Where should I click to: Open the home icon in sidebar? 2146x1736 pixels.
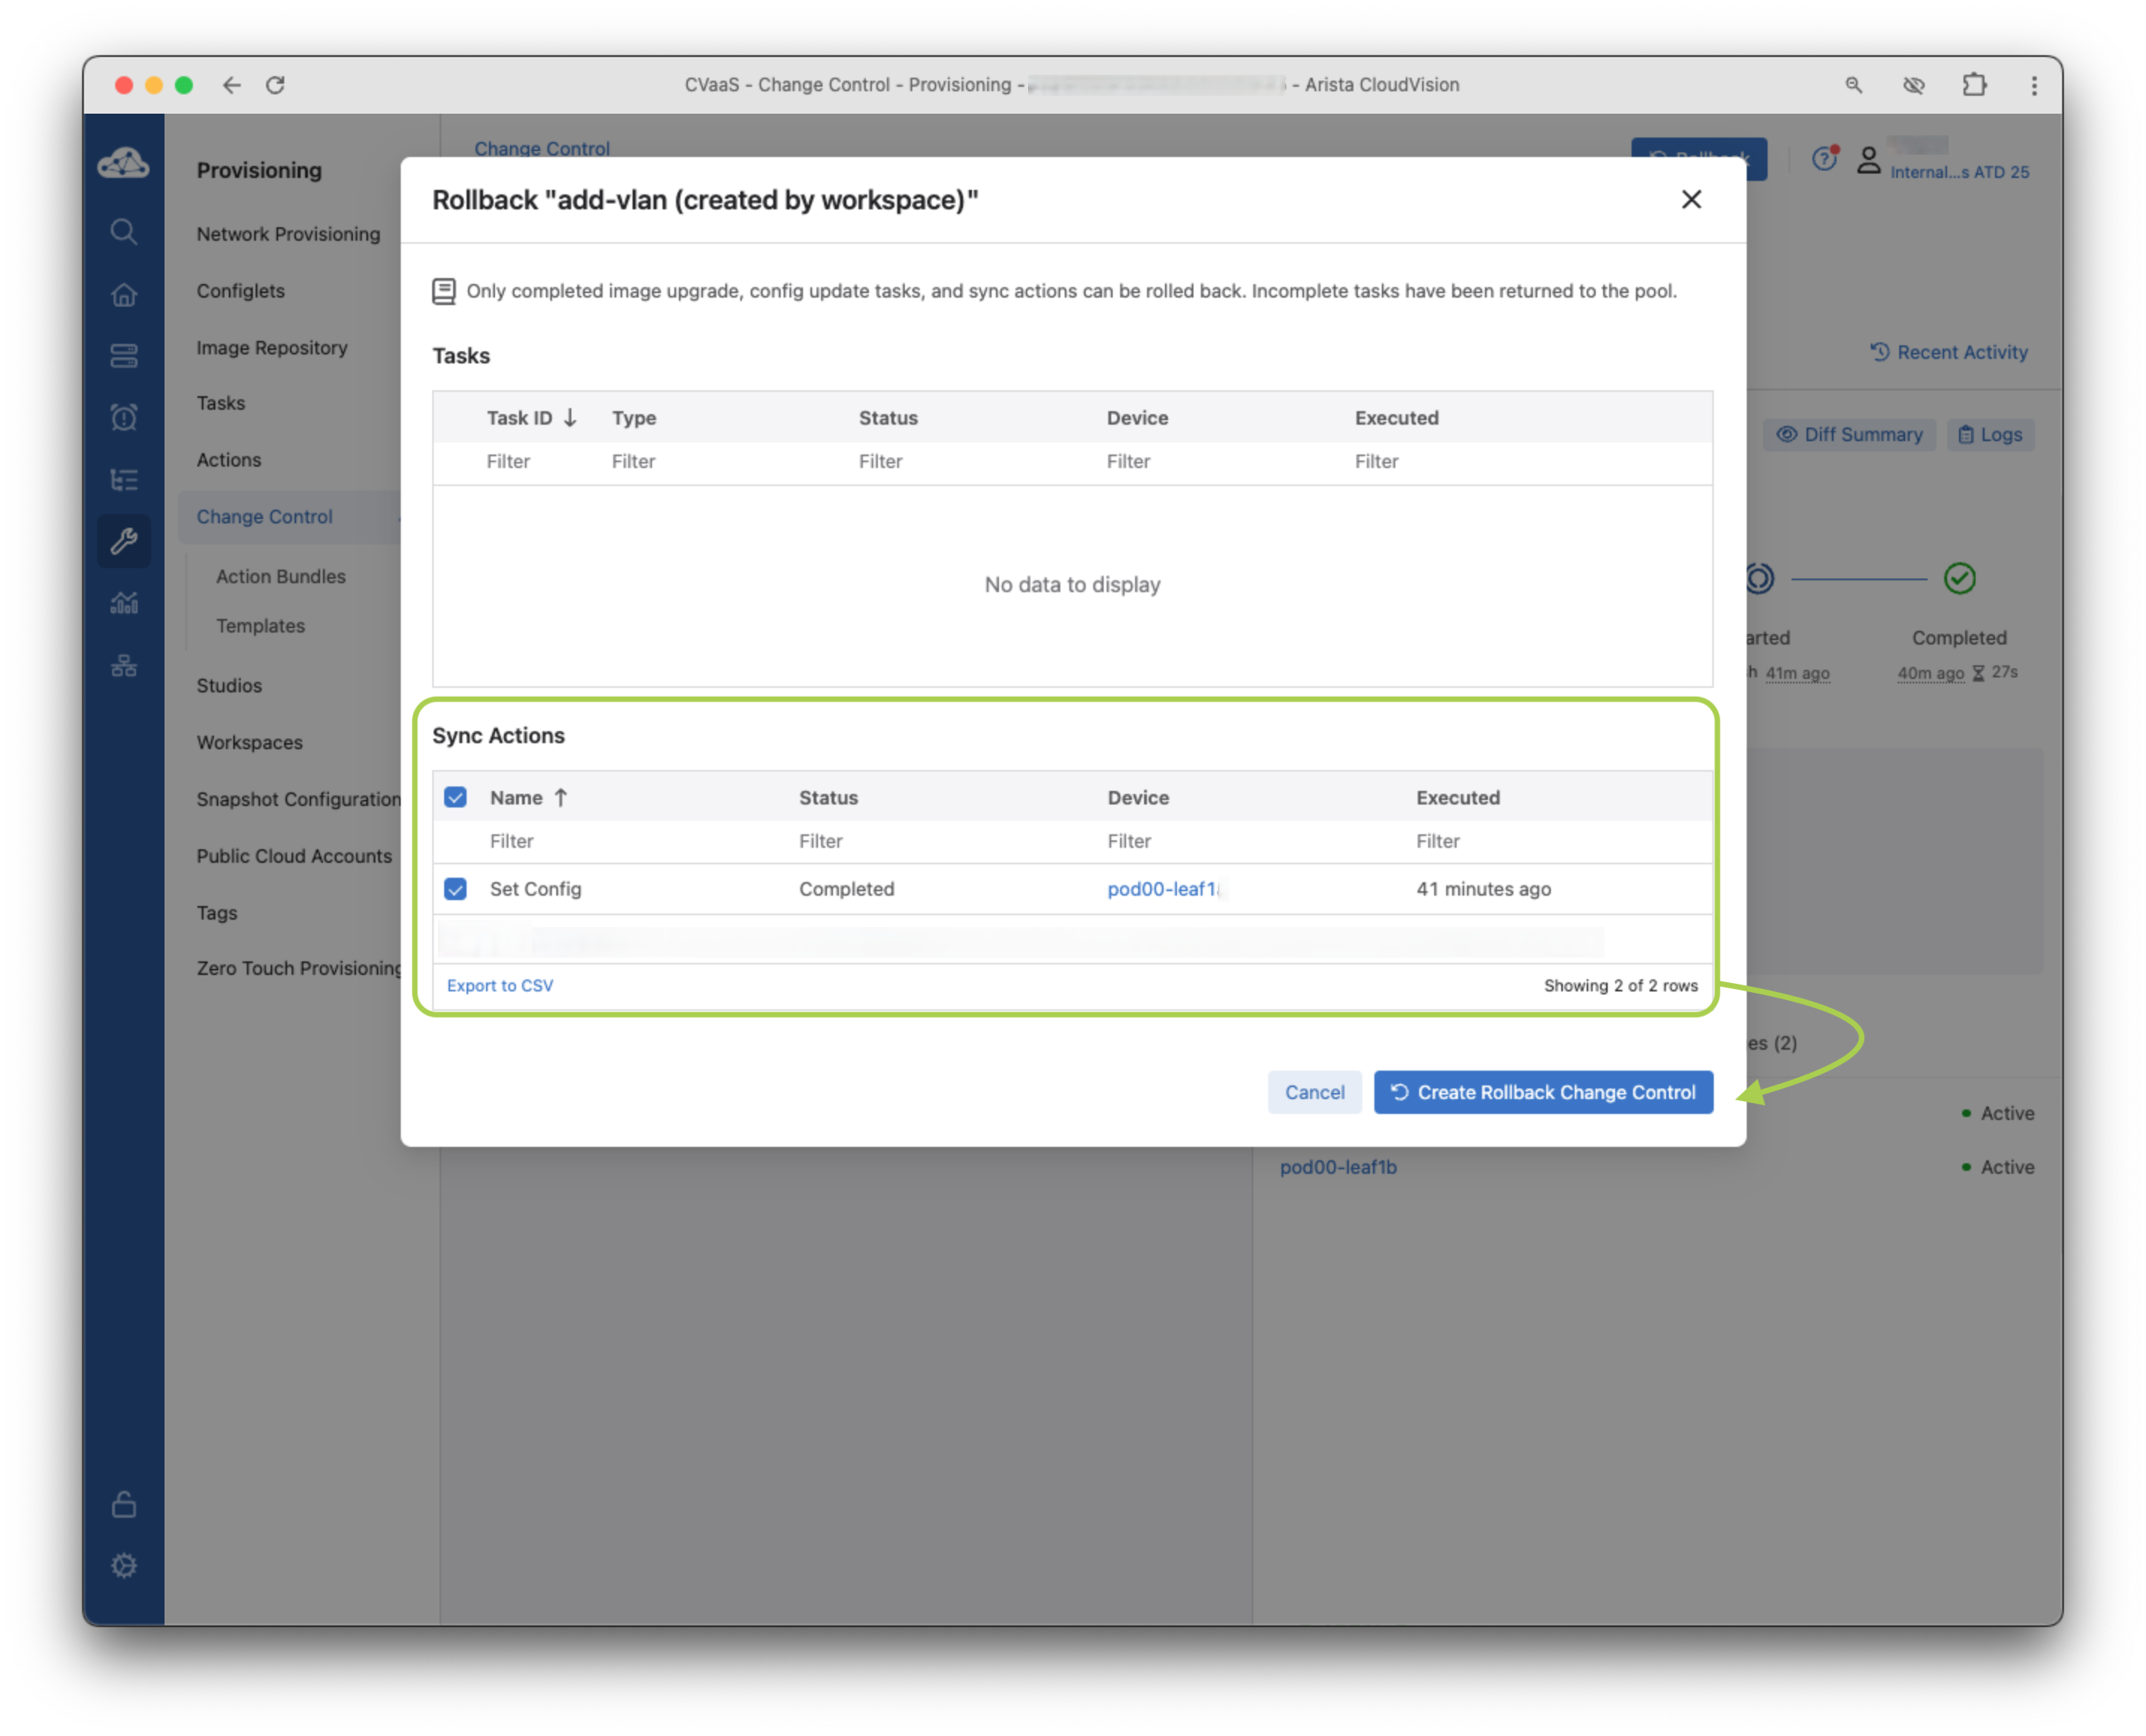click(x=123, y=295)
